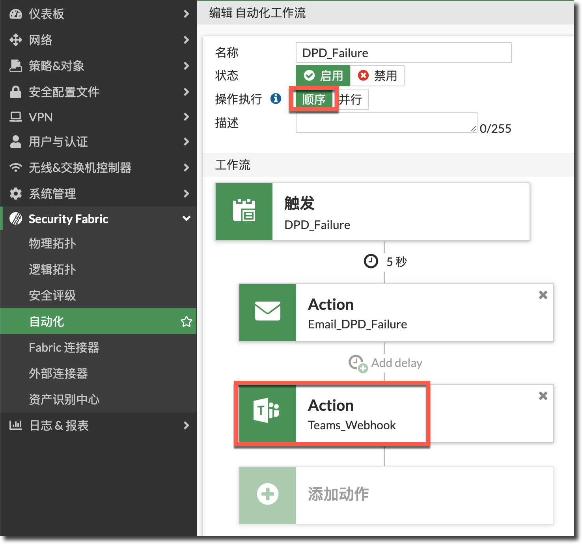Set status to 启用
This screenshot has width=582, height=544.
coord(323,76)
